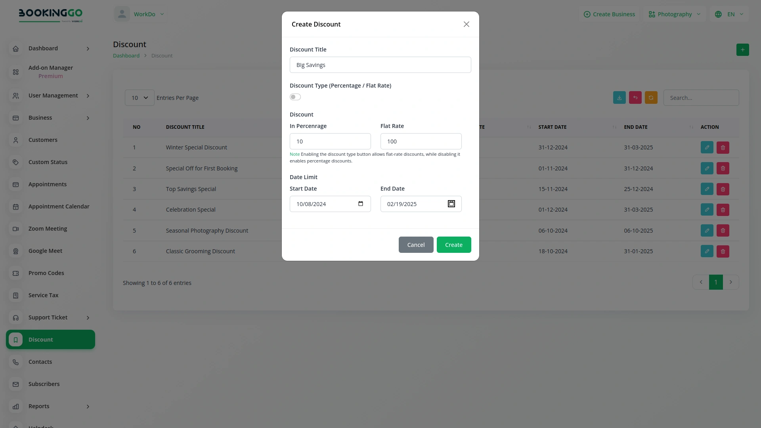This screenshot has width=761, height=428.
Task: Navigate to Google Meet in sidebar
Action: tap(45, 250)
